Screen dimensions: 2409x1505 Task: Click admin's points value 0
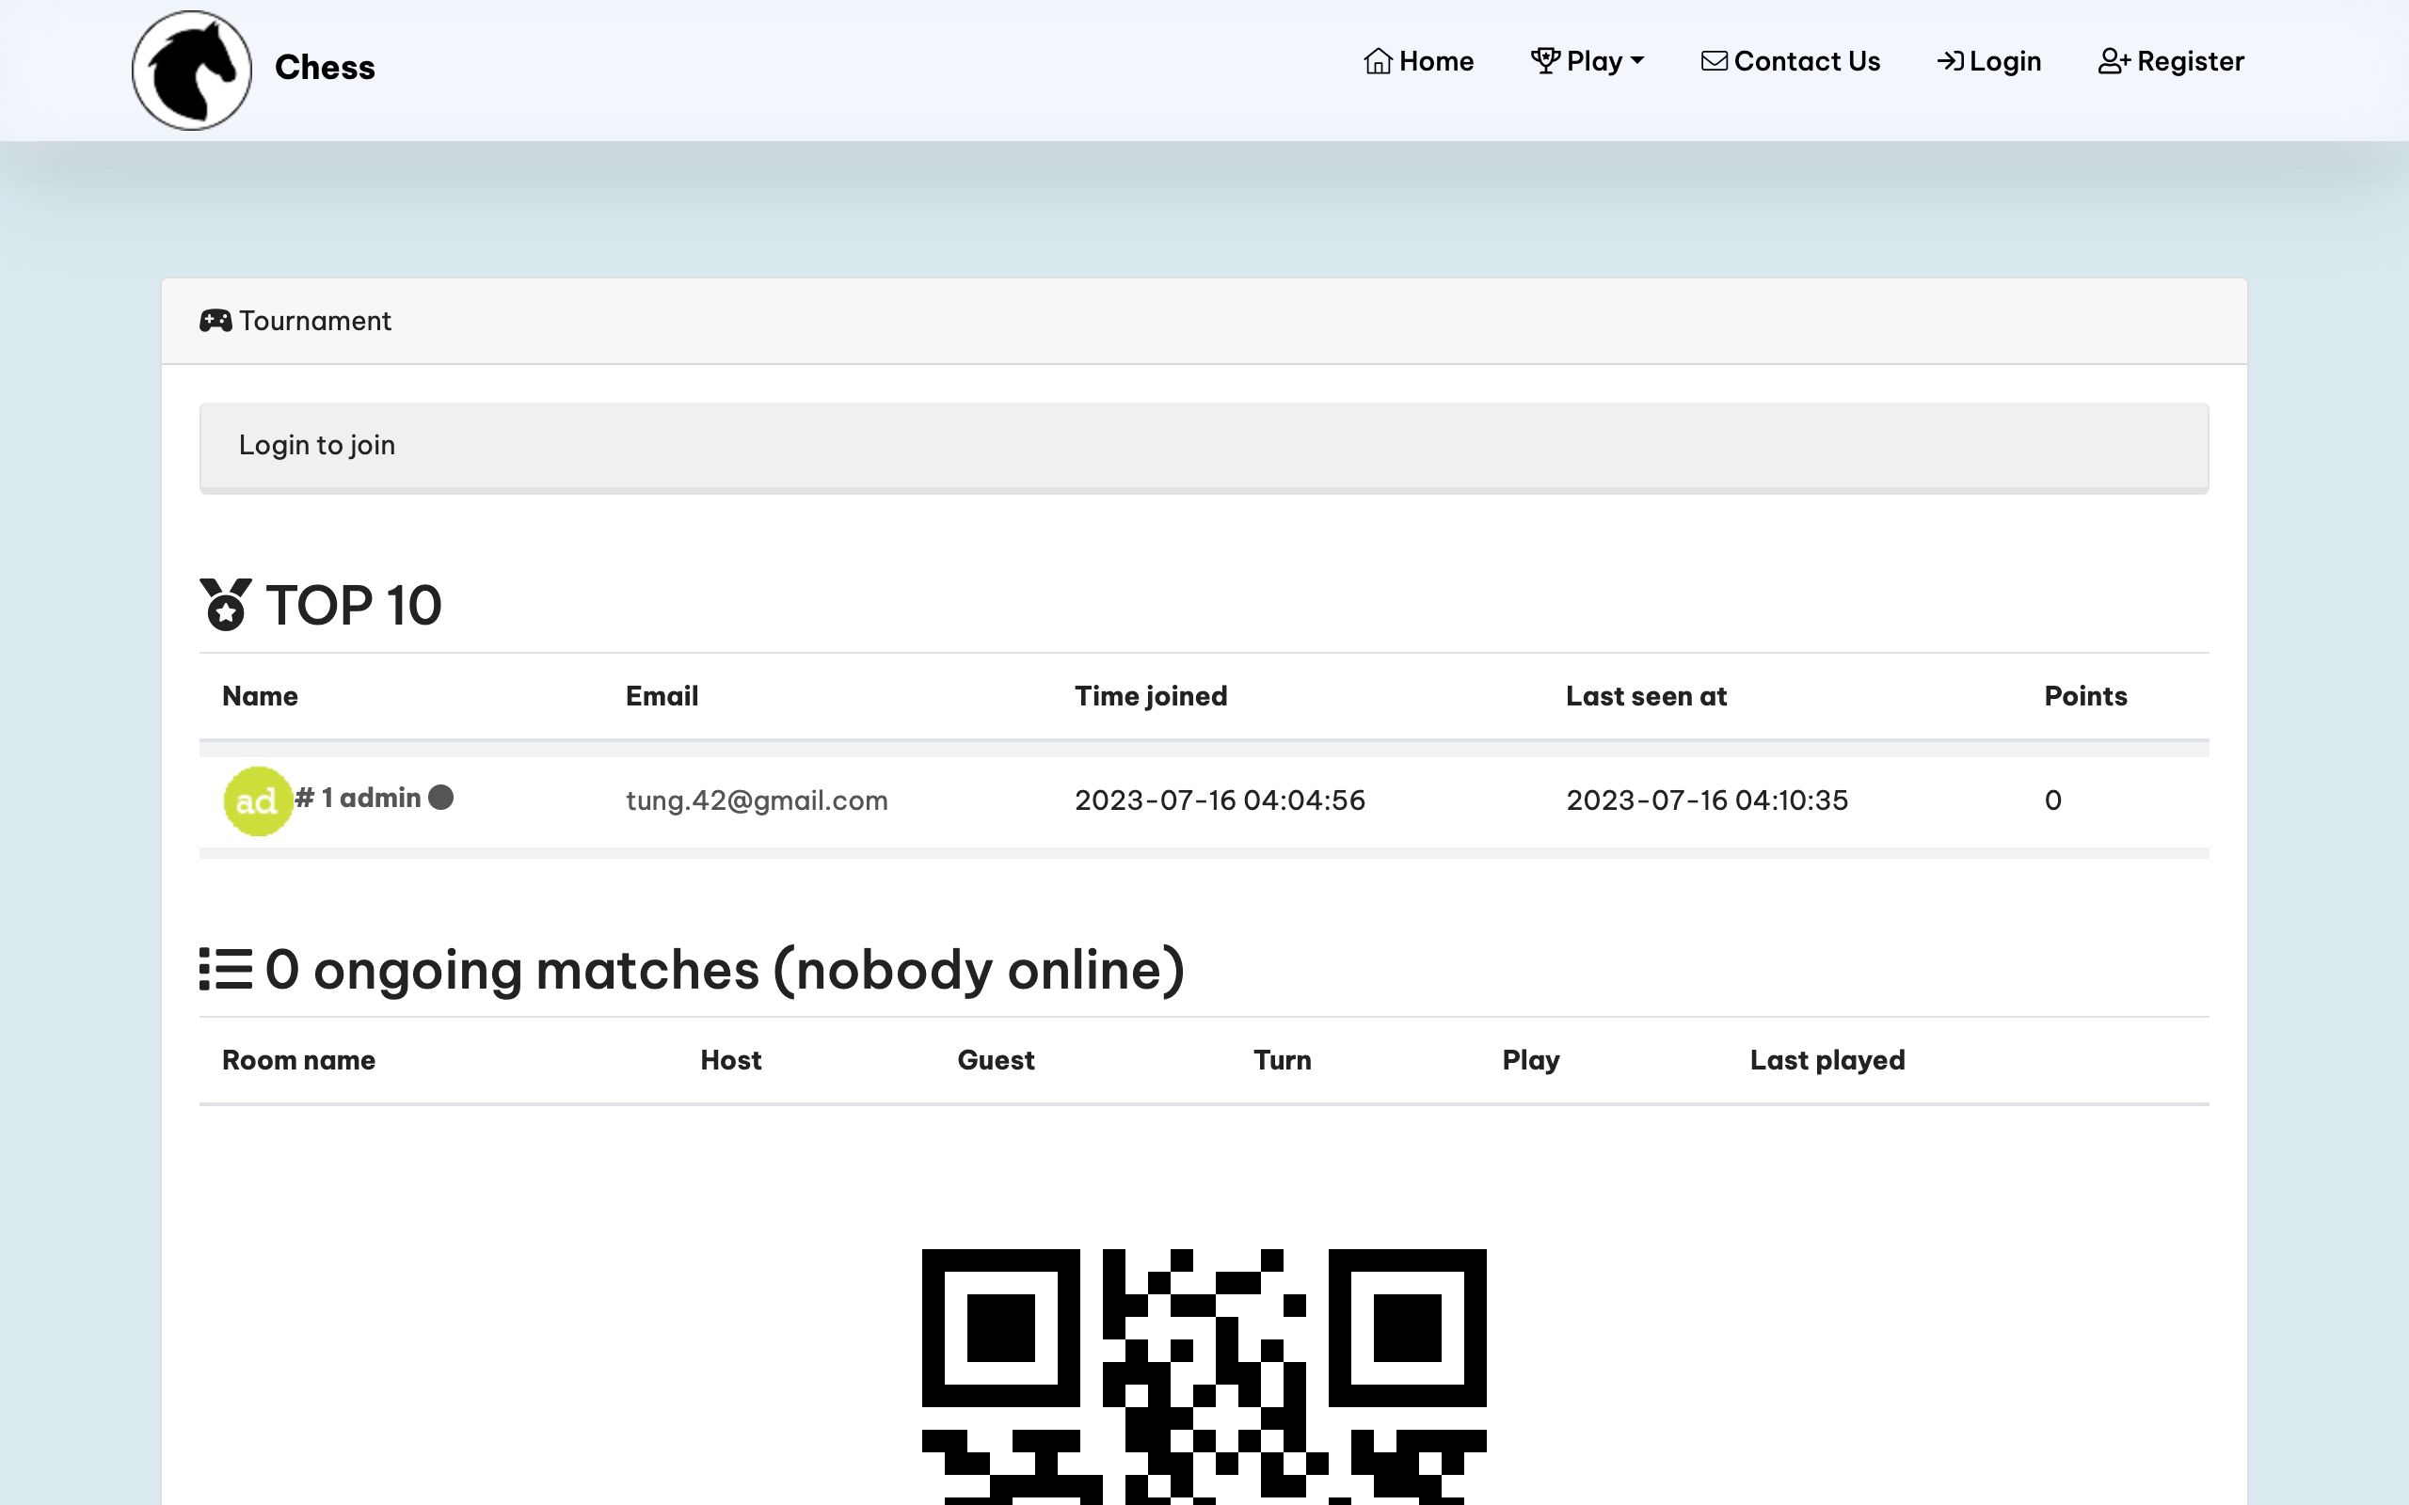(2052, 800)
